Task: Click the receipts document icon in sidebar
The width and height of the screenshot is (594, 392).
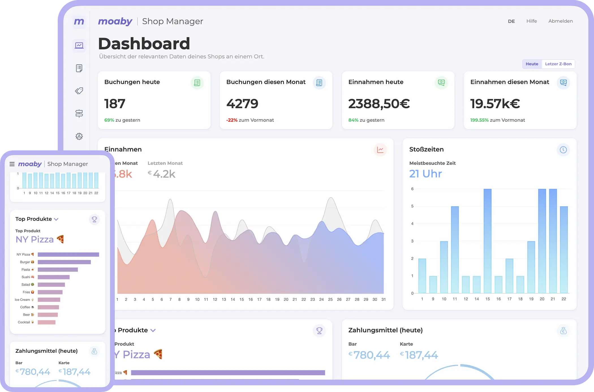Action: [x=79, y=68]
